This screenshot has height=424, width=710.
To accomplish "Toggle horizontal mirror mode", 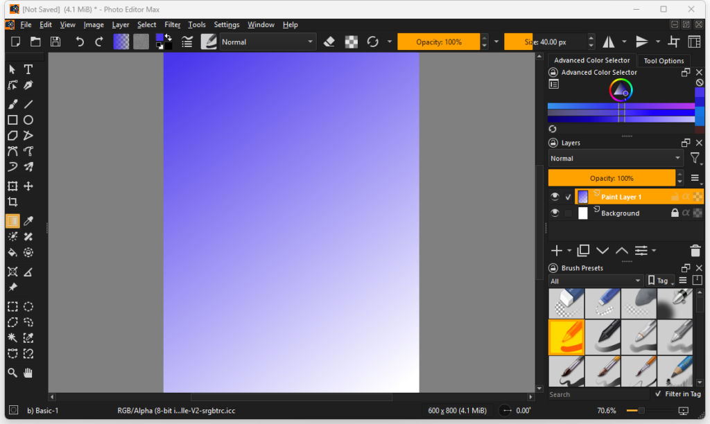I will click(609, 42).
